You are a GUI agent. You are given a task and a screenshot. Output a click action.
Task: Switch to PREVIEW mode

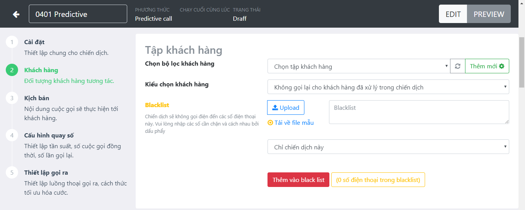(x=488, y=14)
